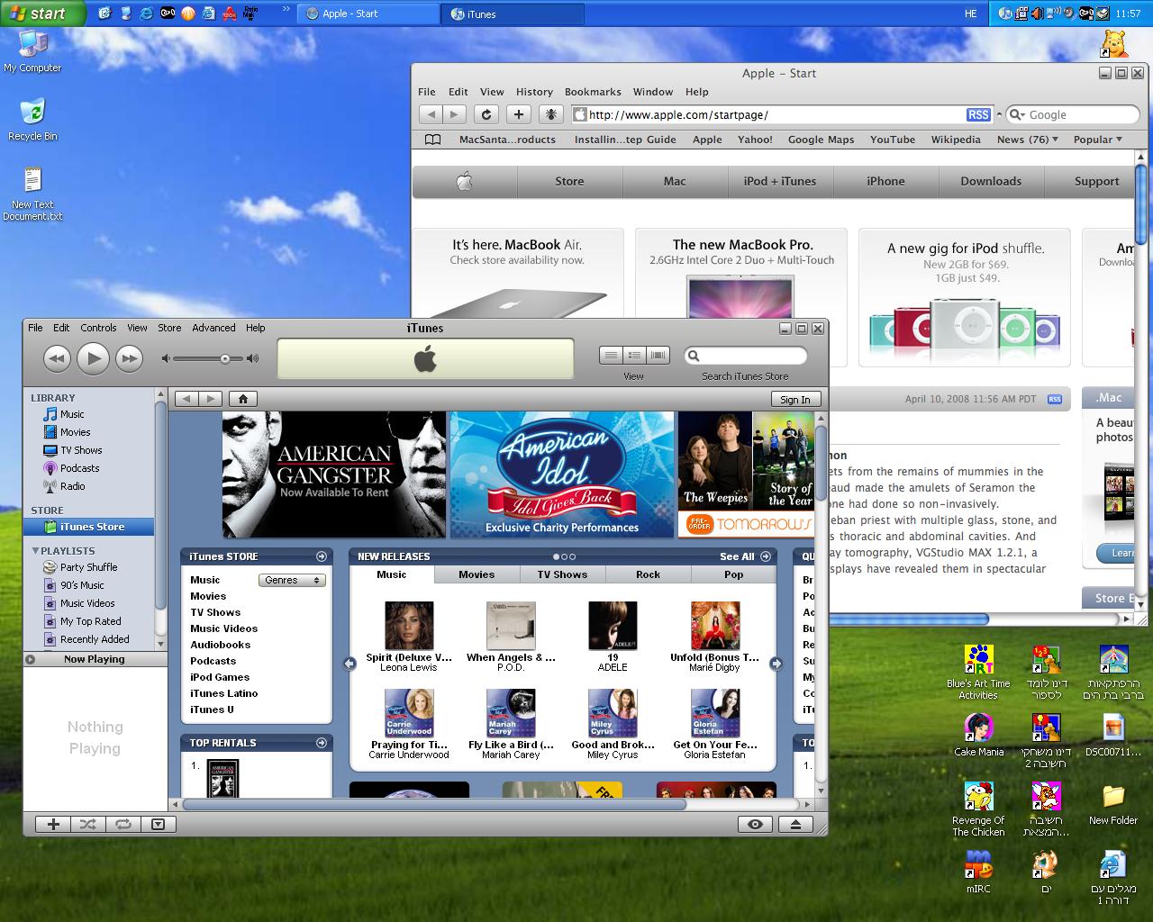Open the iPhone section on Apple site
1153x922 pixels.
point(885,181)
